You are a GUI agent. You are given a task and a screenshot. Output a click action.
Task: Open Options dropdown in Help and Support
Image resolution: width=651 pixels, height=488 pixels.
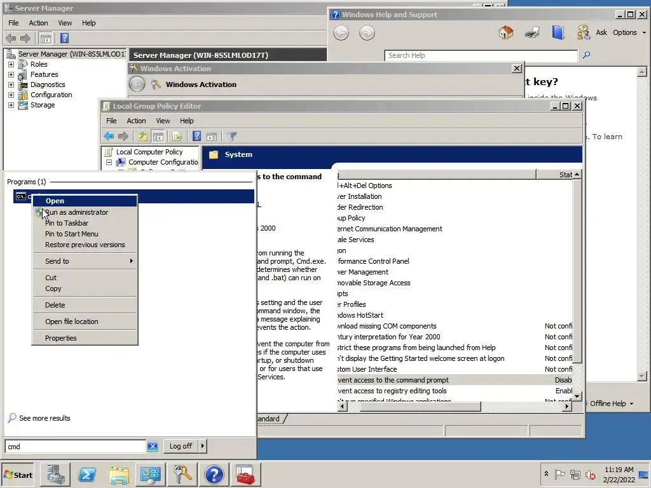point(629,32)
